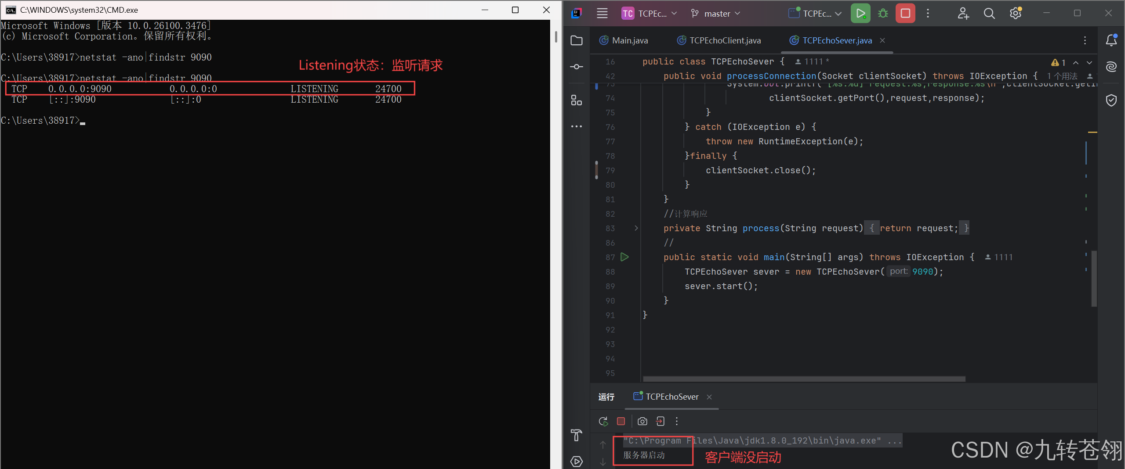Click the sever.start(); statement
The width and height of the screenshot is (1125, 469).
click(x=721, y=286)
